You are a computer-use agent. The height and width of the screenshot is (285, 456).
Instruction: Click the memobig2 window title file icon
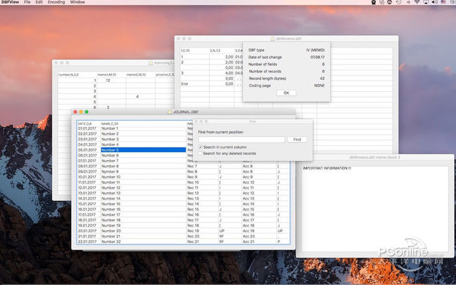(x=150, y=62)
